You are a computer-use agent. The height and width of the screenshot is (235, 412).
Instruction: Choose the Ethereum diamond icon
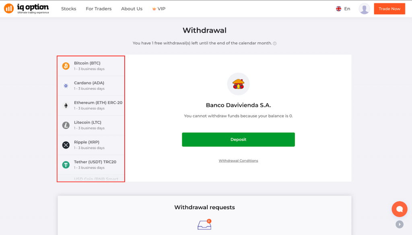(66, 105)
